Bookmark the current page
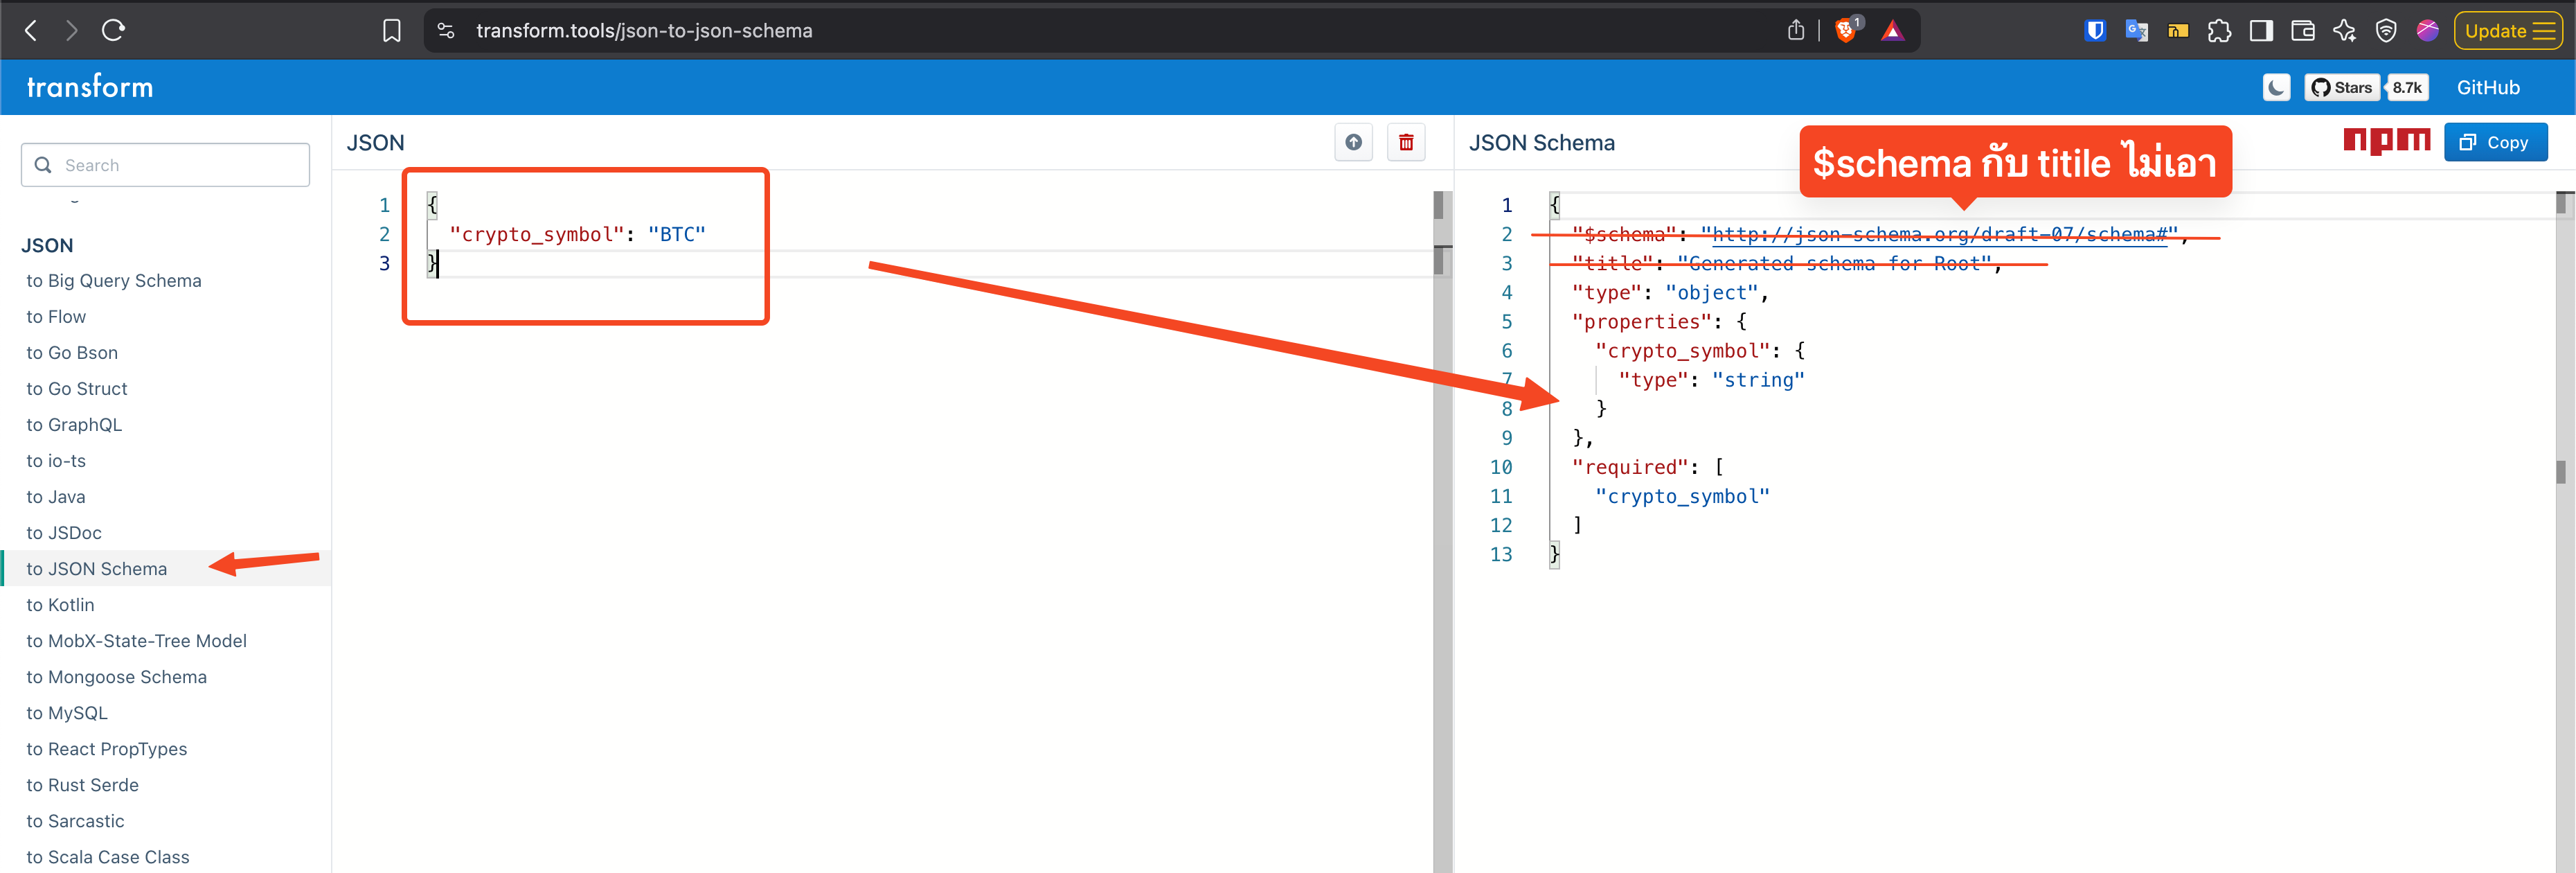 pos(391,30)
